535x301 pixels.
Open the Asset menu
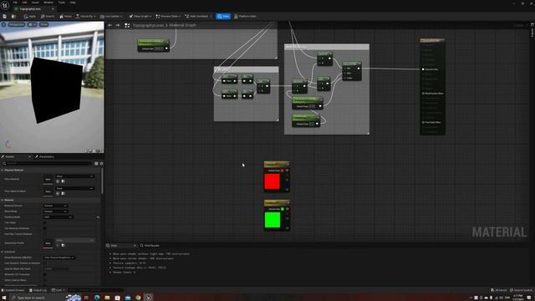point(35,3)
